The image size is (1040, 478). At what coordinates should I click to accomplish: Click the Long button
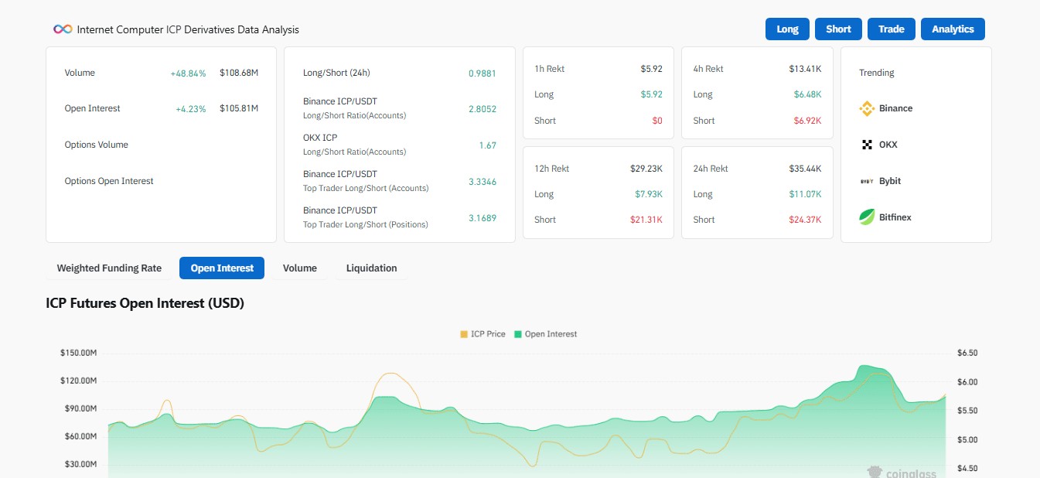[x=787, y=29]
